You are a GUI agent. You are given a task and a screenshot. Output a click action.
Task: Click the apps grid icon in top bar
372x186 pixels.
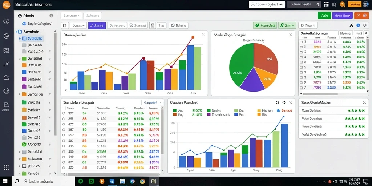coord(327,4)
